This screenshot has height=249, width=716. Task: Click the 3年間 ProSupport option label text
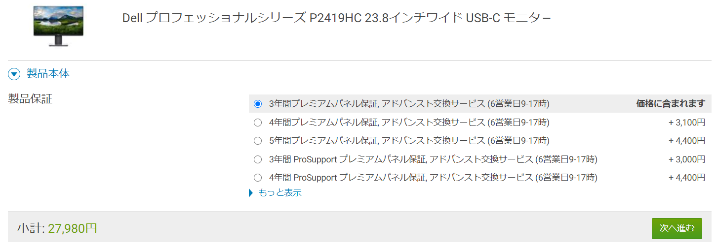[x=433, y=159]
